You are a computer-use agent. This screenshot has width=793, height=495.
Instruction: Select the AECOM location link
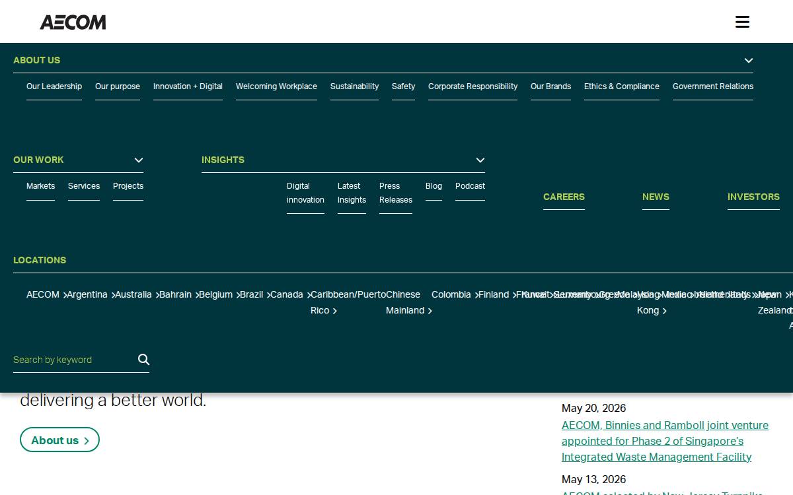(x=47, y=294)
